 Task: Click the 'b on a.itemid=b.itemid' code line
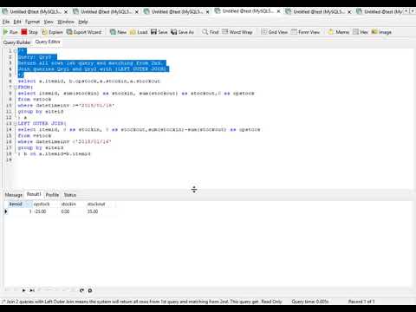[x=55, y=154]
